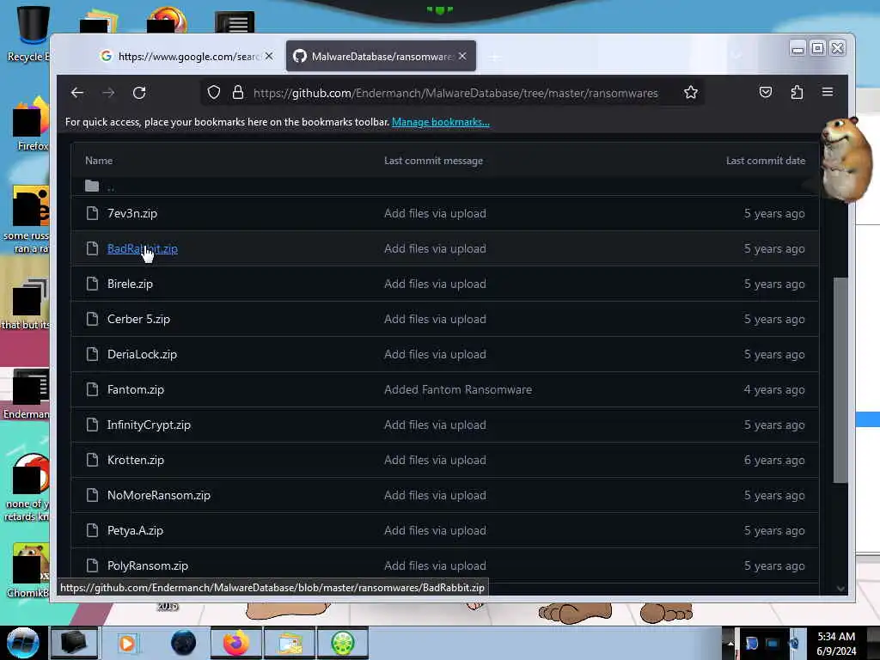Open the green lime taskbar icon

coord(343,643)
